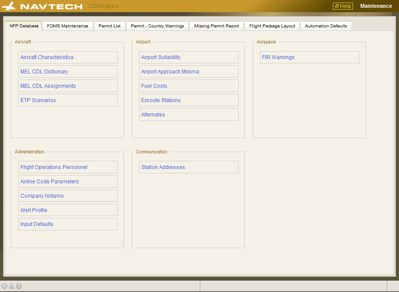Open Aircraft Characteristics
The width and height of the screenshot is (399, 292).
[68, 57]
